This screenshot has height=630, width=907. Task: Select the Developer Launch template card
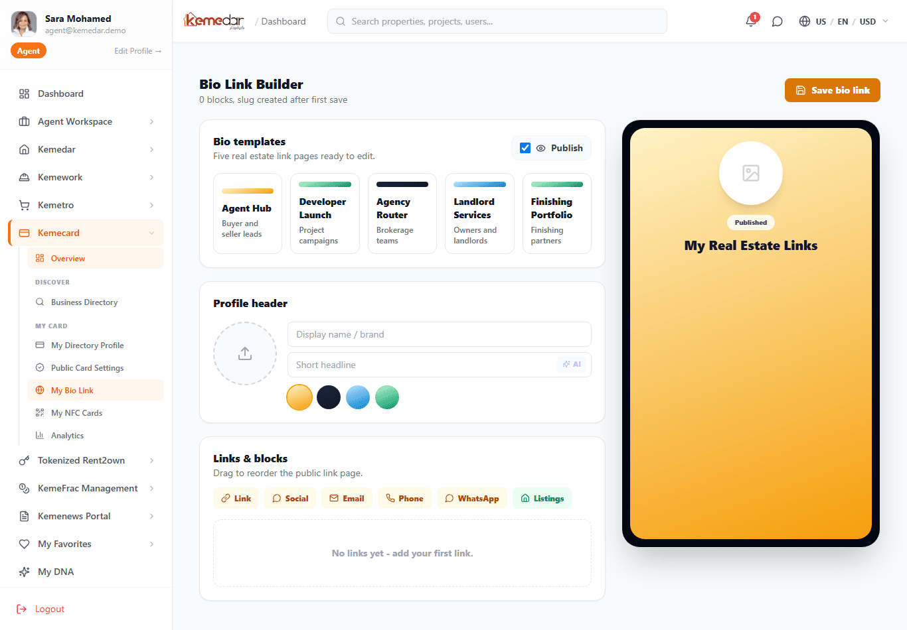coord(325,214)
